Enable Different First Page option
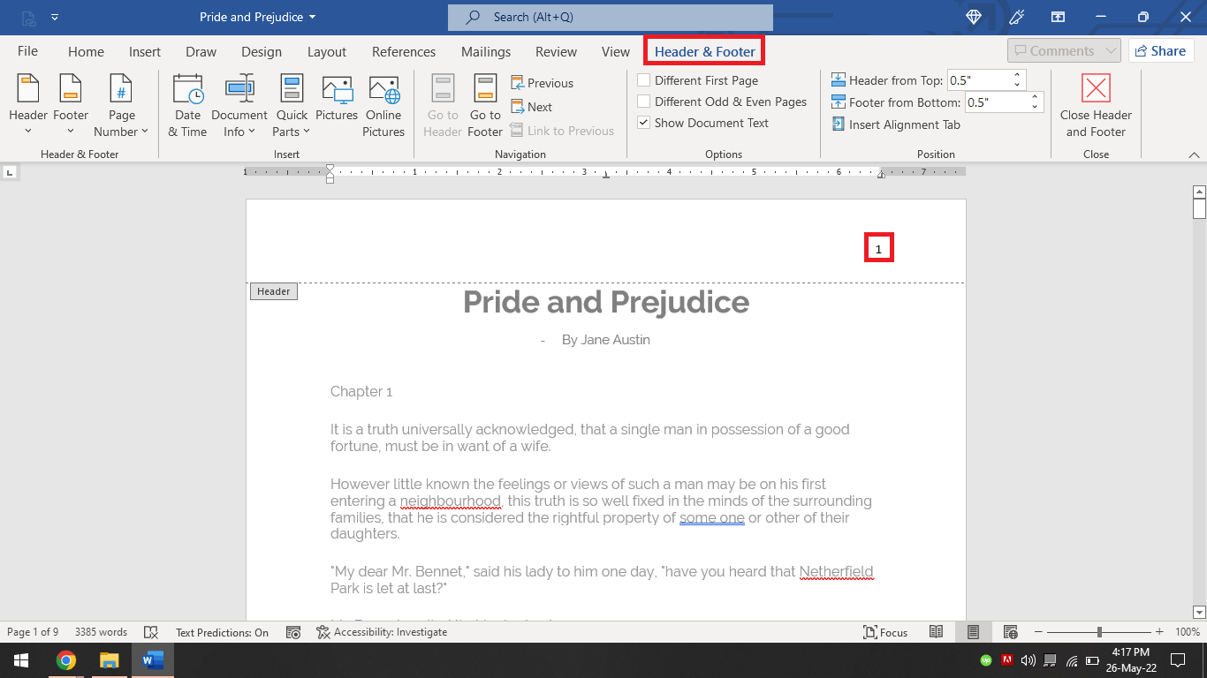 [x=644, y=80]
